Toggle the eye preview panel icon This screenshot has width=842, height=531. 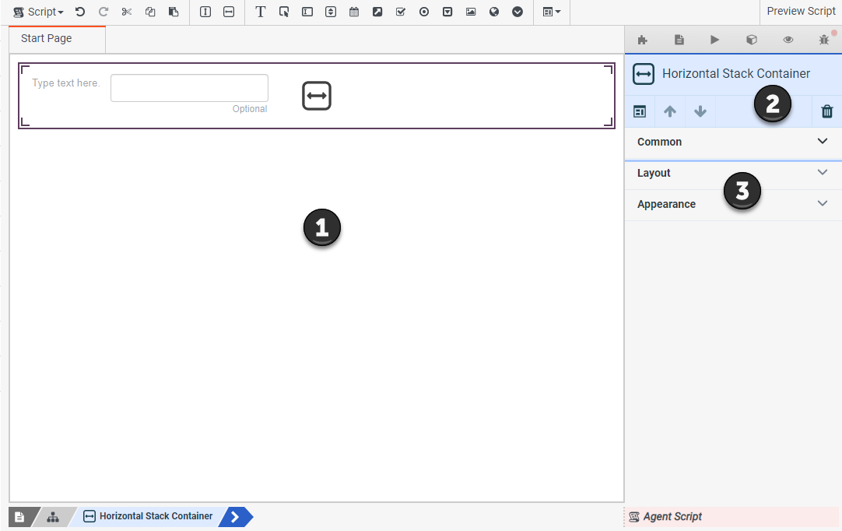[788, 39]
